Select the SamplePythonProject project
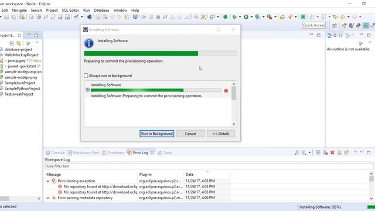The image size is (375, 211). [x=22, y=89]
